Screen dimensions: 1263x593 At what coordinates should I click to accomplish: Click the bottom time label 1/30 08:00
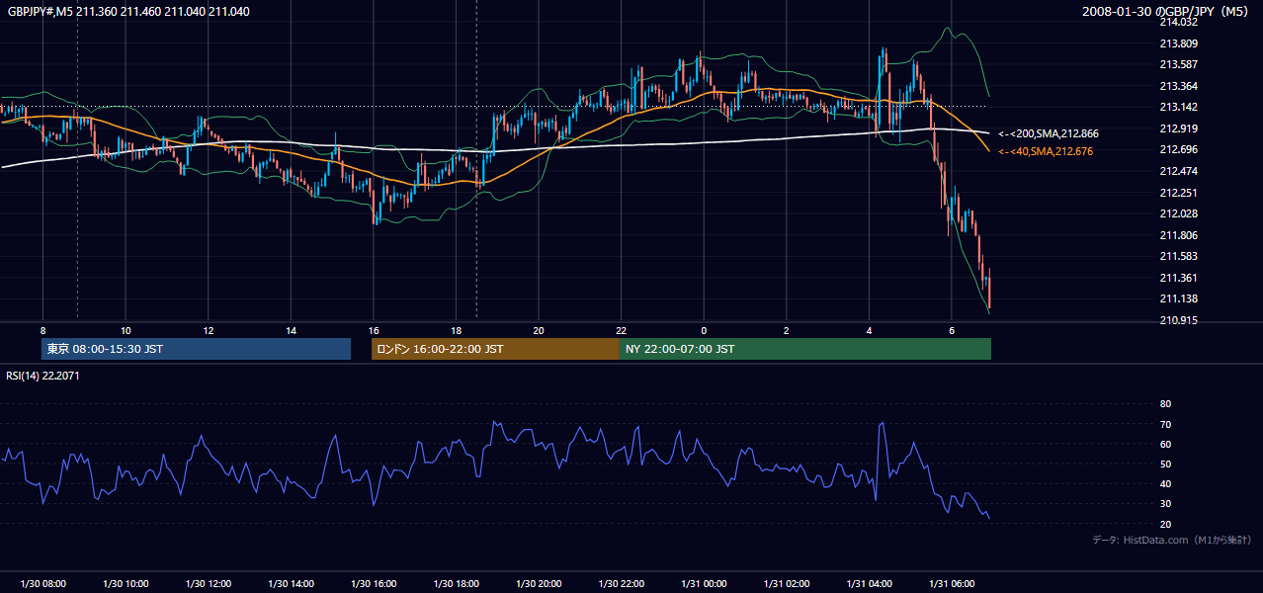pyautogui.click(x=42, y=583)
